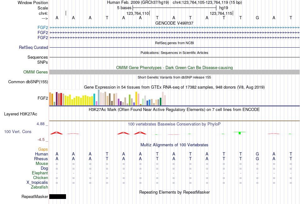Open 'Short Genetic Variants from dbSNP release 155'
This screenshot has width=300, height=204.
click(174, 77)
